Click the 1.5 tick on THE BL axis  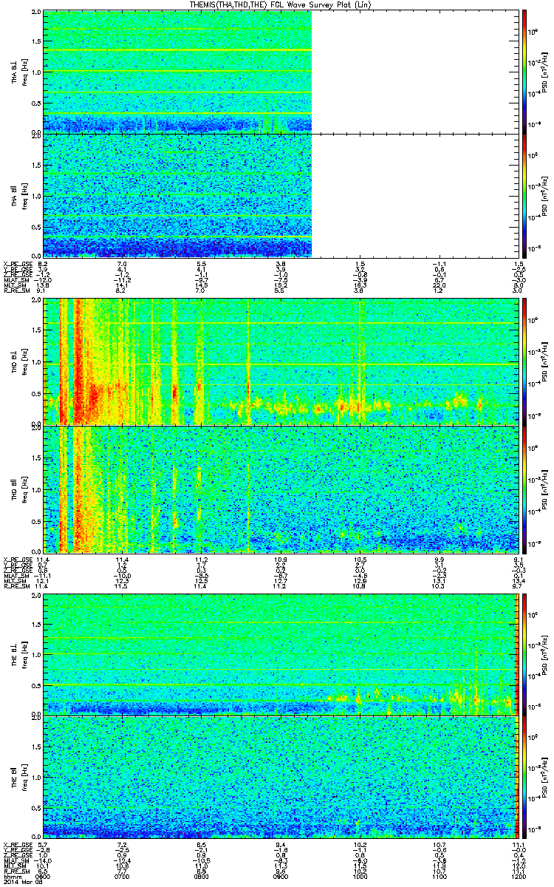[36, 624]
